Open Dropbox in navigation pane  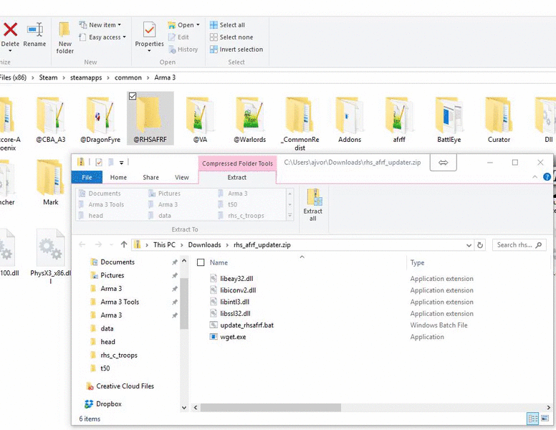108,403
